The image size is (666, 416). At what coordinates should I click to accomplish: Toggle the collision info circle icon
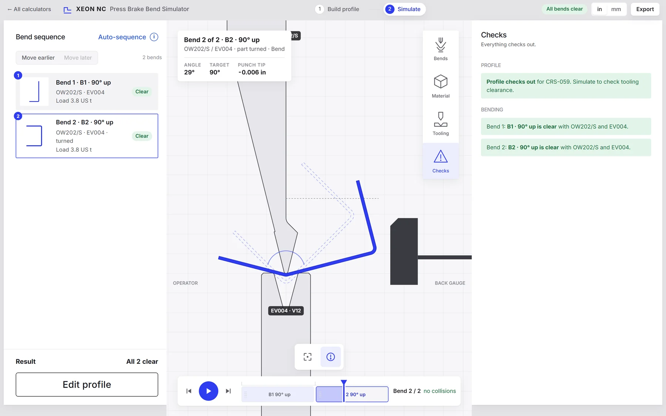(330, 357)
